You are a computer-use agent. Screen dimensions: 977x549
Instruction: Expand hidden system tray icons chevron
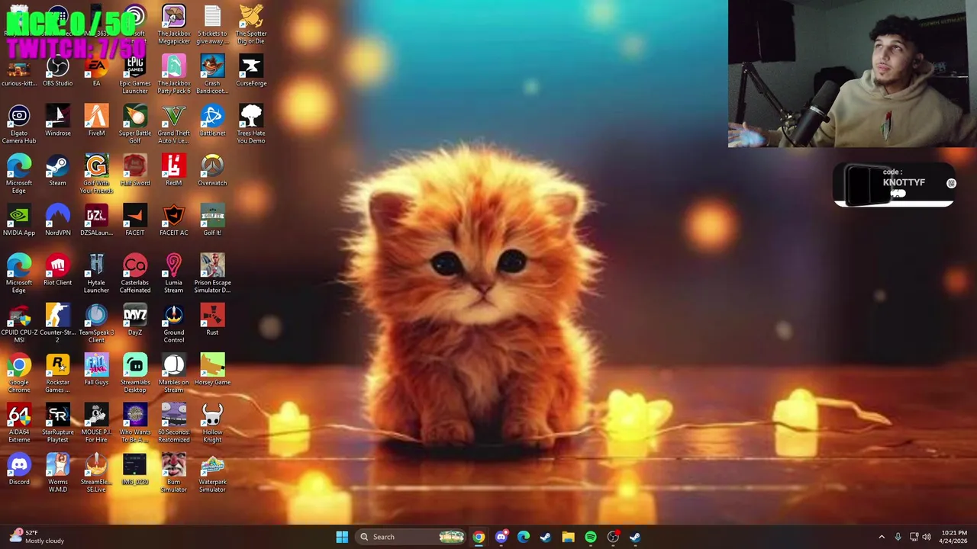pyautogui.click(x=882, y=537)
